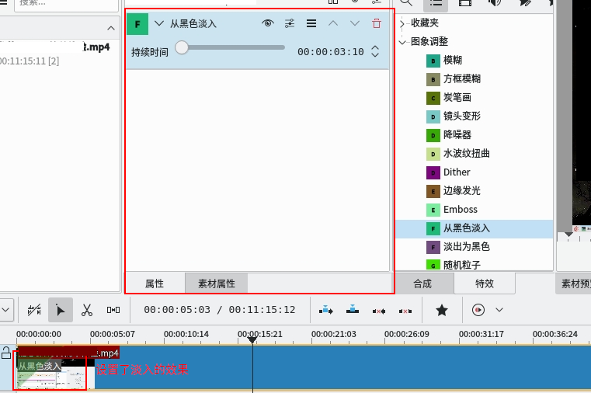Viewport: 591px width, 393px height.
Task: Collapse the 从黑色淡入 effect chevron
Action: [159, 23]
